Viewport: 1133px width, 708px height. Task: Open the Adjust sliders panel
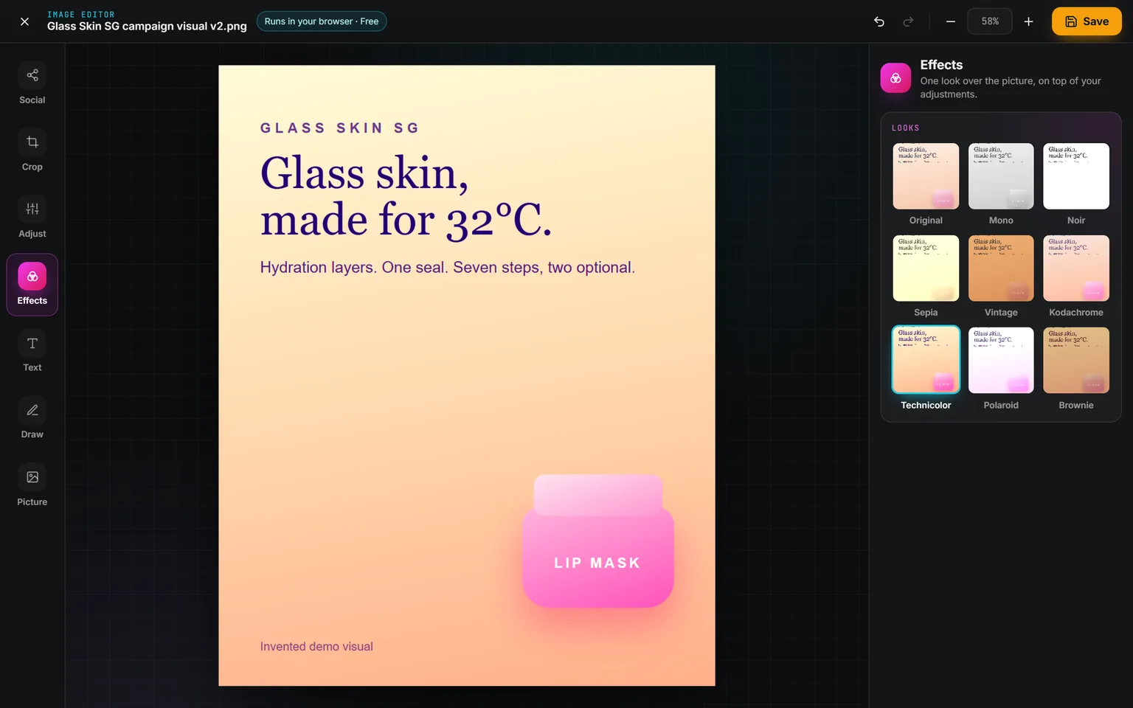[32, 218]
